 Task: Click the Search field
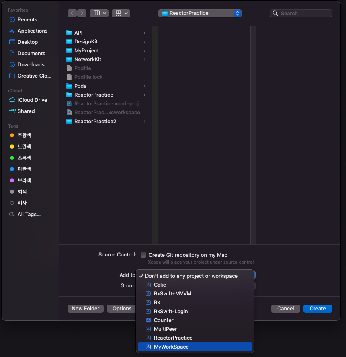(301, 13)
